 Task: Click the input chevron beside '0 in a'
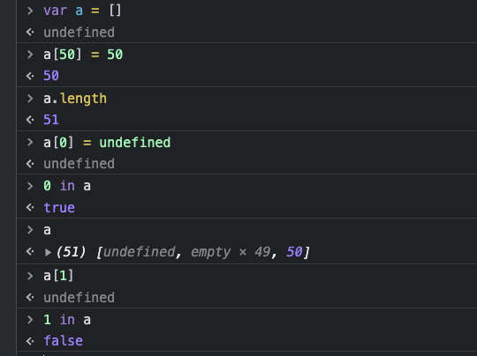click(30, 186)
